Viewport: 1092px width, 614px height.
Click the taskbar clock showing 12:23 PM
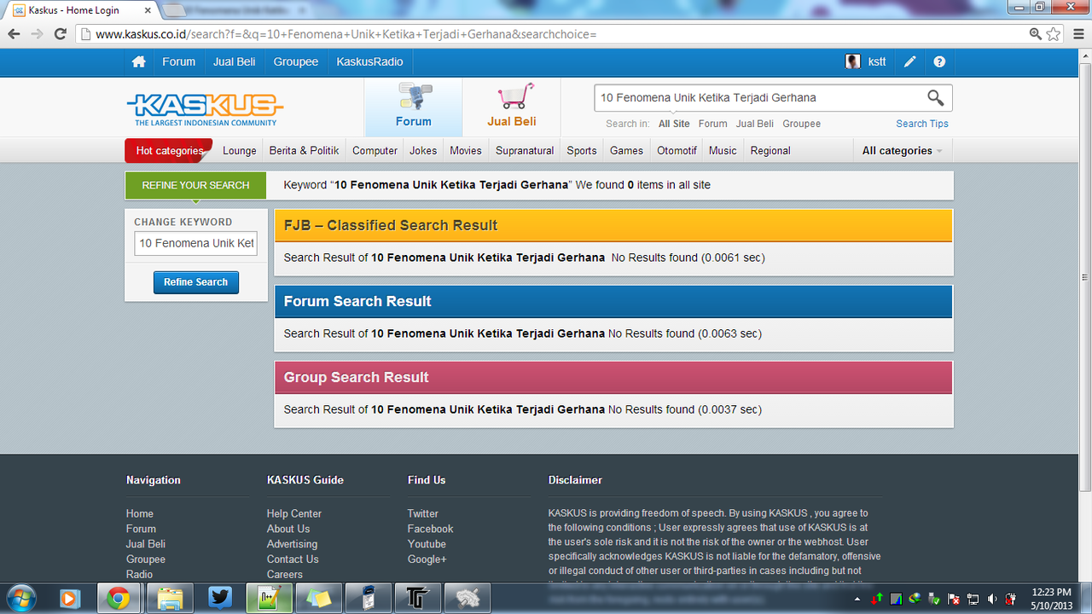pyautogui.click(x=1050, y=599)
